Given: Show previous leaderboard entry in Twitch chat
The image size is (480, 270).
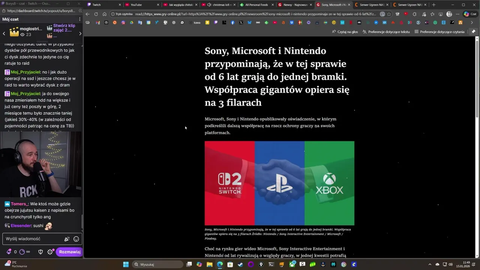Looking at the screenshot, I should pos(4,33).
